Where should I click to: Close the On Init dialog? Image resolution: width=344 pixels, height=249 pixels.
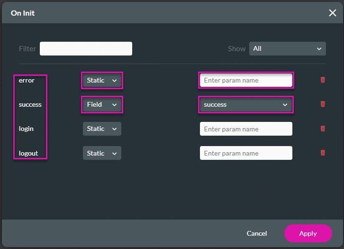click(x=332, y=13)
